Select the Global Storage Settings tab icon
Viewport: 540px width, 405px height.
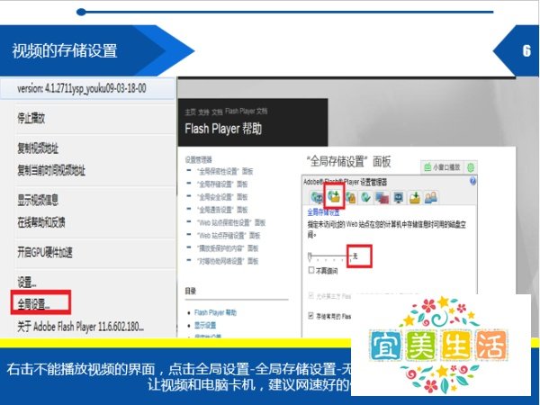[x=334, y=196]
